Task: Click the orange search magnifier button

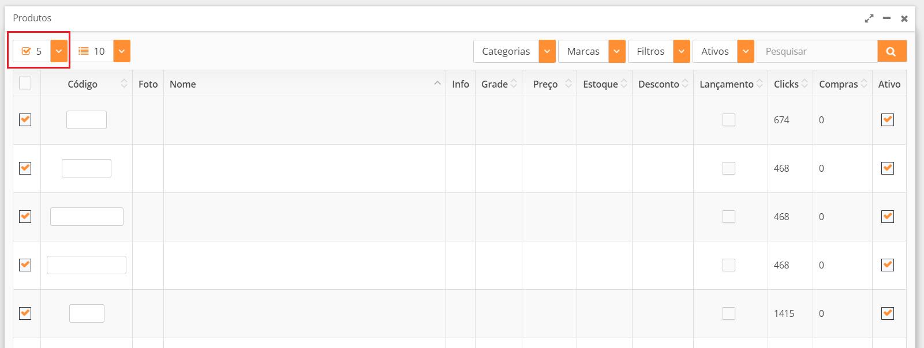Action: 892,51
